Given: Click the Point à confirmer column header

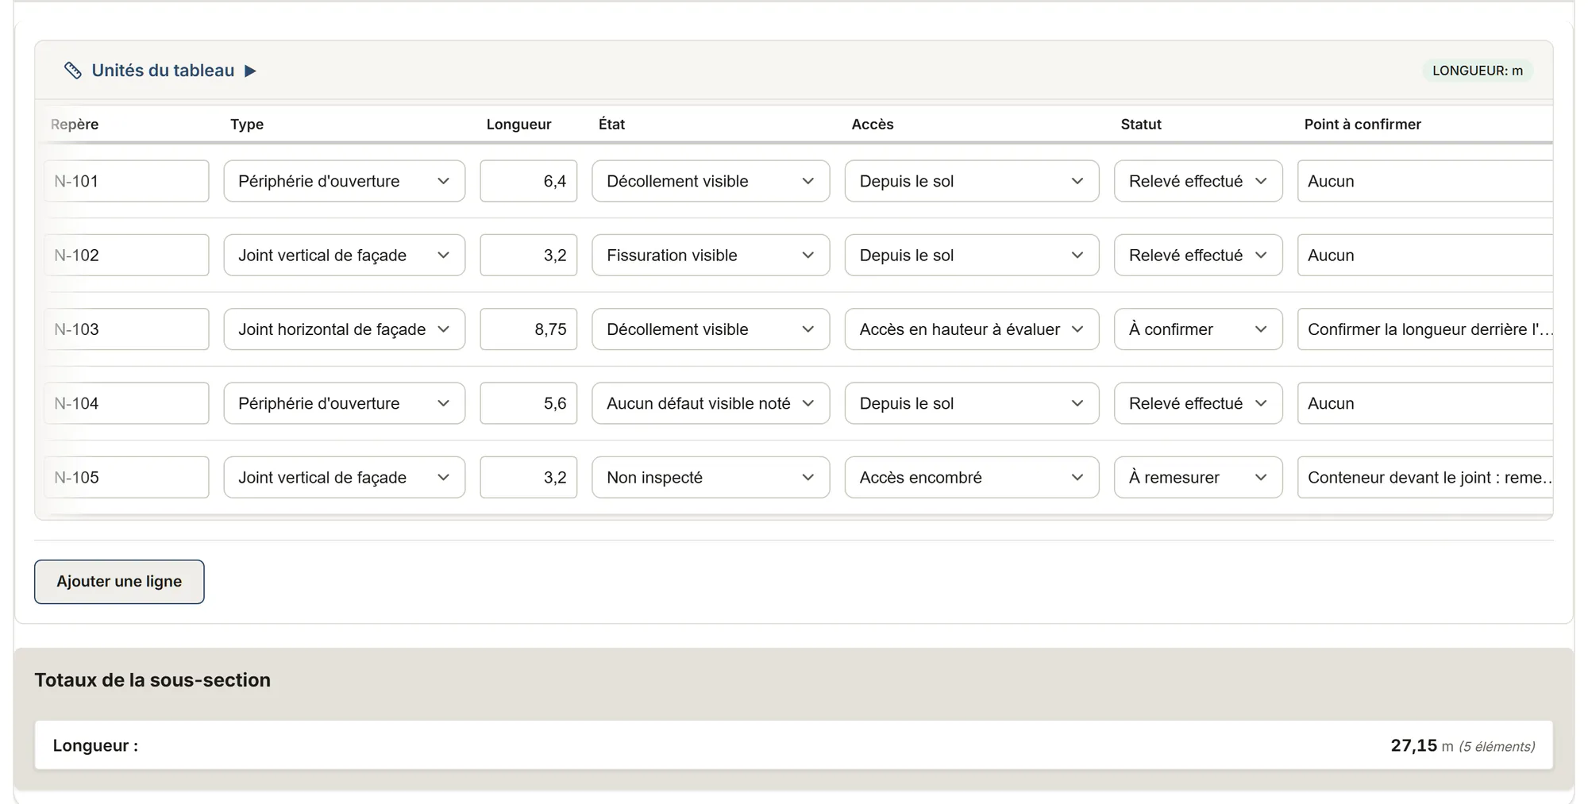Looking at the screenshot, I should (1363, 124).
